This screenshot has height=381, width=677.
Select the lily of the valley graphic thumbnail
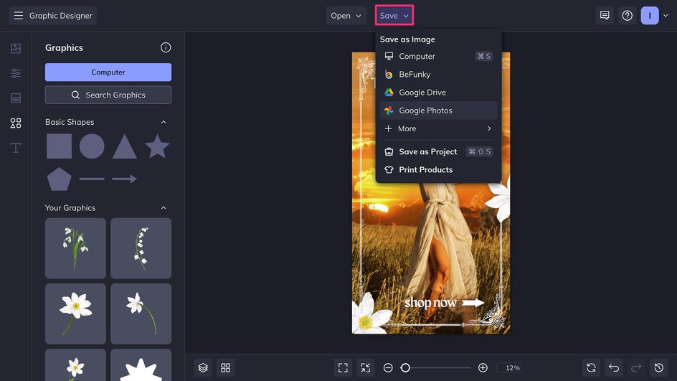[x=141, y=248]
